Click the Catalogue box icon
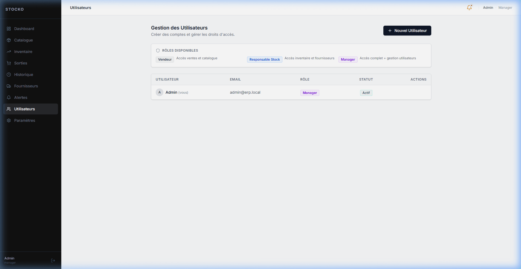The height and width of the screenshot is (269, 521). click(9, 40)
